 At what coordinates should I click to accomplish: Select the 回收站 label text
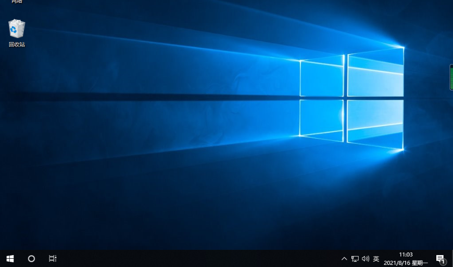(17, 44)
